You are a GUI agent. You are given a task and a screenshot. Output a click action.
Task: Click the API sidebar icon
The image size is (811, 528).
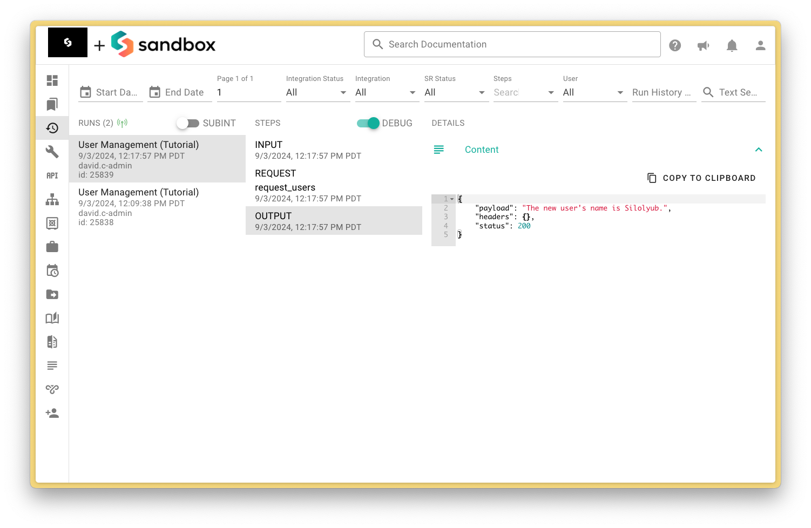tap(52, 175)
